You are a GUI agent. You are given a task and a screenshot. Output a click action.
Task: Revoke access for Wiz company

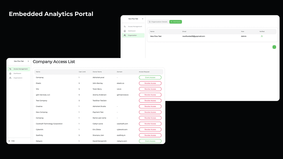[x=150, y=89]
